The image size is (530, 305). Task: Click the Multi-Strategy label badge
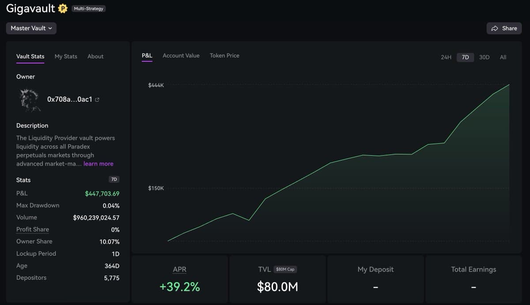88,8
